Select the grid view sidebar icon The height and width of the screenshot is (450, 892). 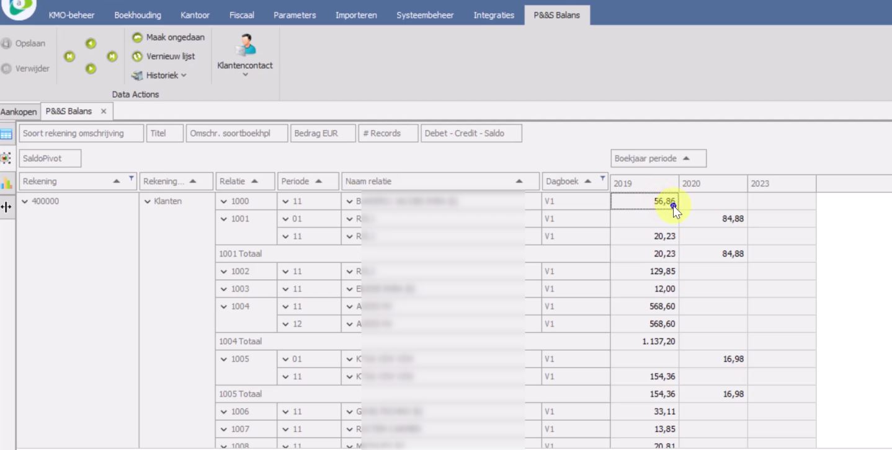coord(6,134)
